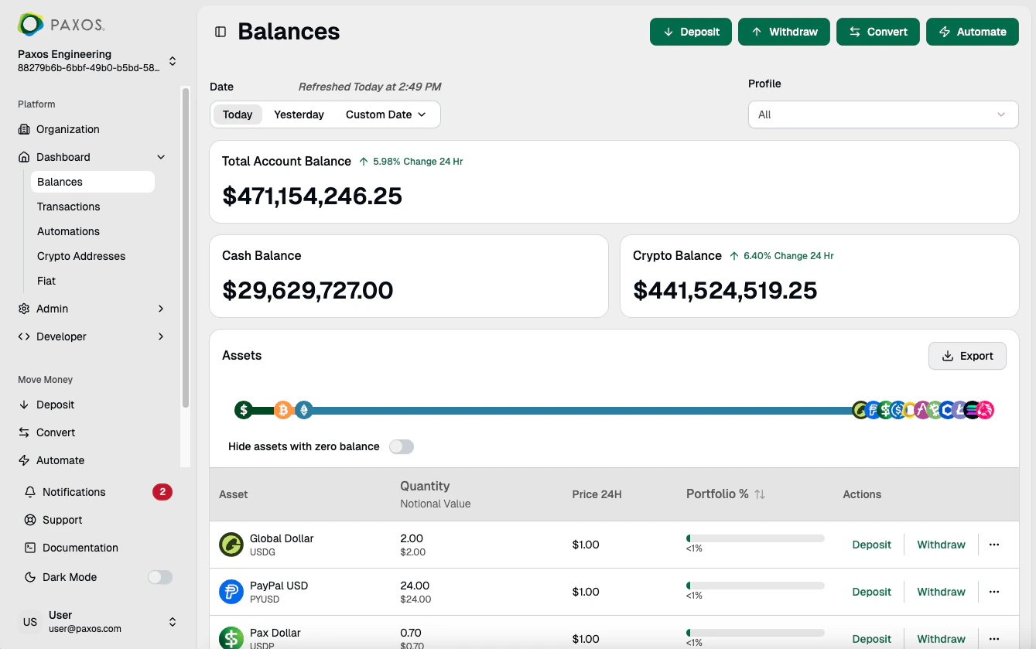Sort by Portfolio % arrows icon
The width and height of the screenshot is (1036, 649).
coord(760,494)
